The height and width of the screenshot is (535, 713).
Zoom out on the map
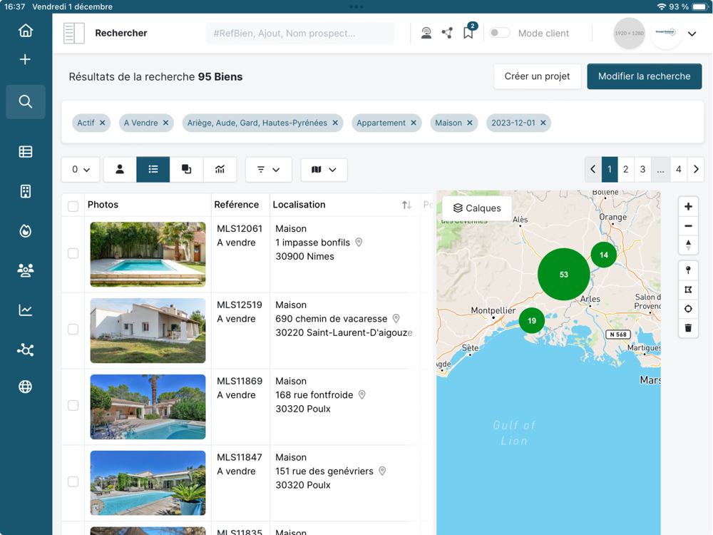[689, 226]
